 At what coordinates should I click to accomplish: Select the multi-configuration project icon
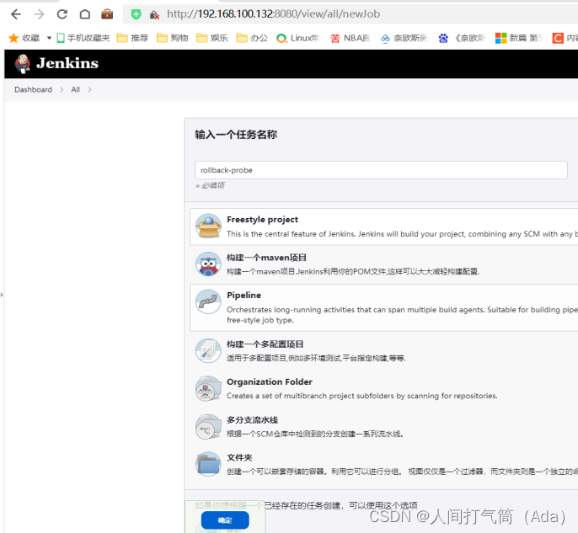pyautogui.click(x=208, y=350)
